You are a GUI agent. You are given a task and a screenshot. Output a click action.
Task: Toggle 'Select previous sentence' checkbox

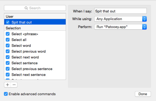8,69
